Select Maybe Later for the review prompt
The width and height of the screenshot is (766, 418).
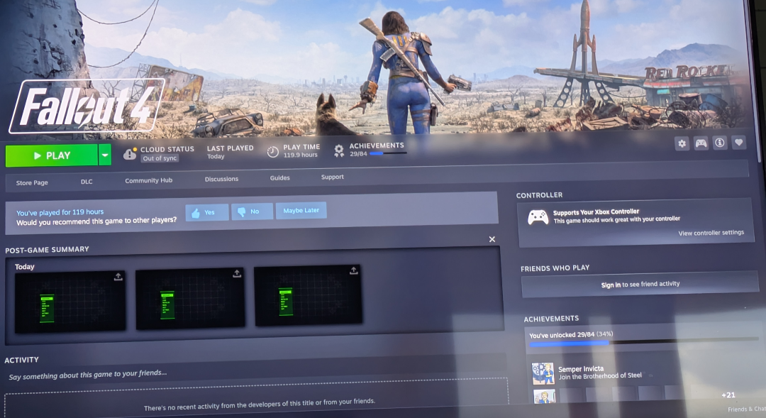tap(301, 210)
